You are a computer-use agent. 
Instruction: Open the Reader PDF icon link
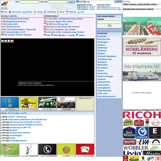pos(67,35)
